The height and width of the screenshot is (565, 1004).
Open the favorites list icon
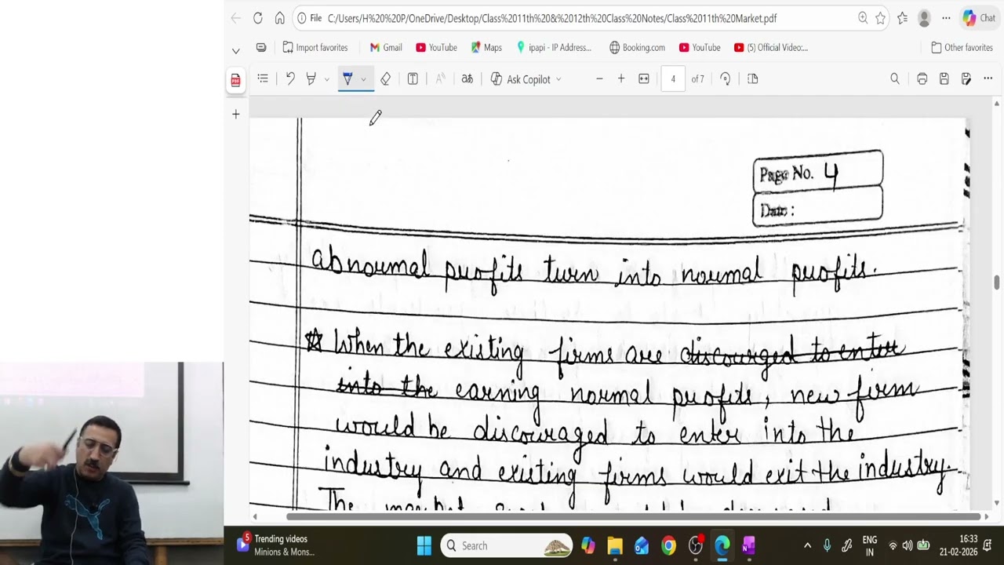[903, 18]
